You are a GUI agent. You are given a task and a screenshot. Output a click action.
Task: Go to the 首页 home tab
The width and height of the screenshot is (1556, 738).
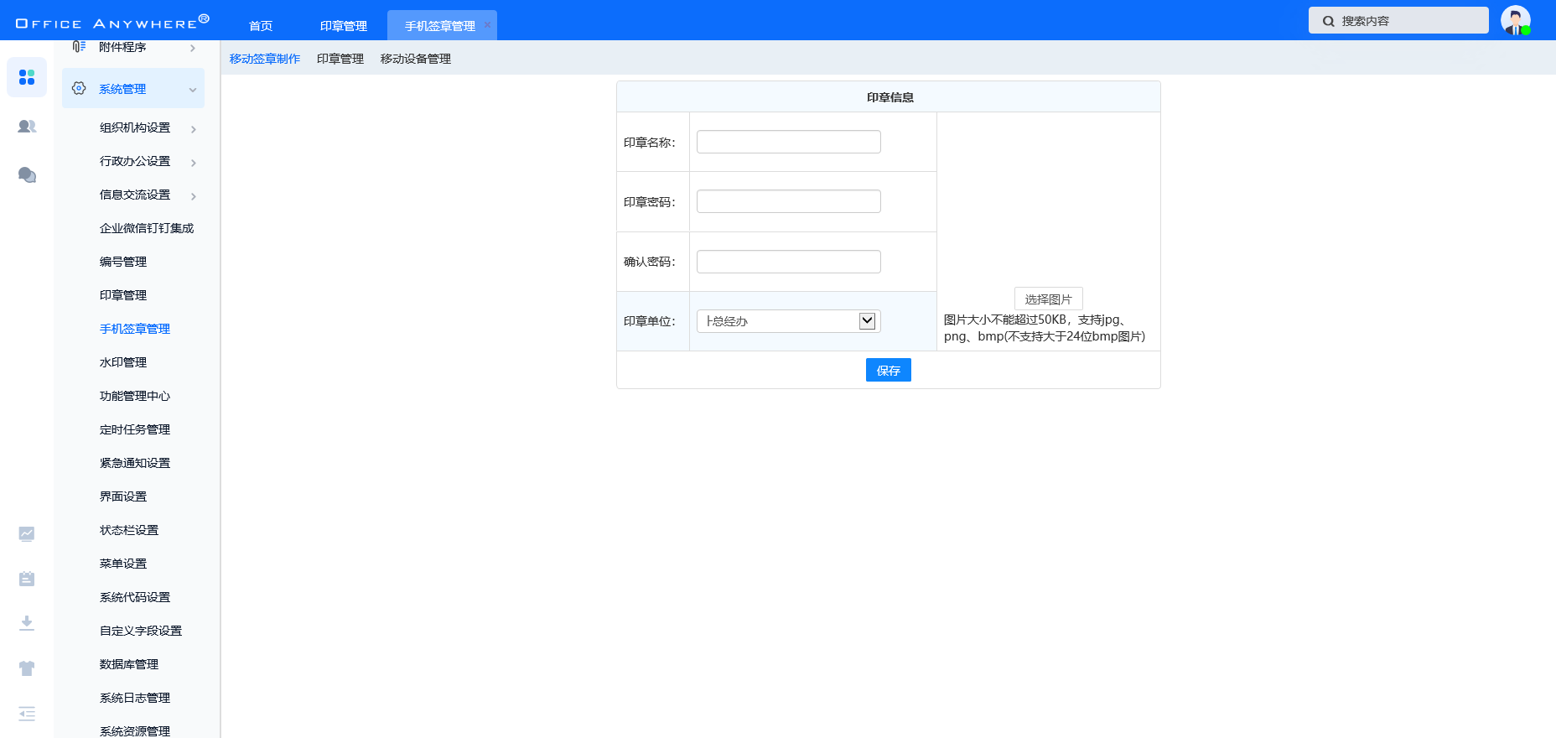tap(261, 26)
